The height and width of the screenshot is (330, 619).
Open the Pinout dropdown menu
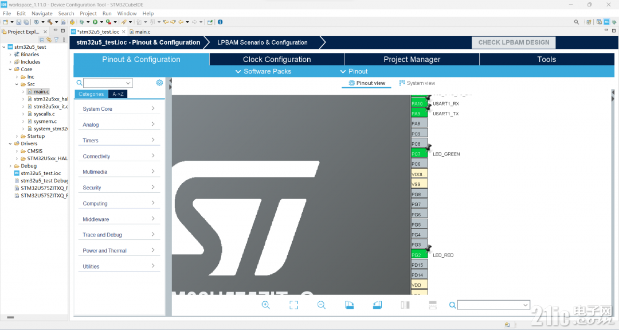(x=354, y=72)
